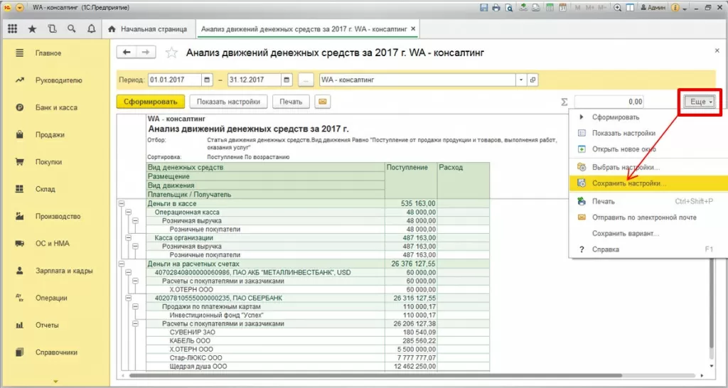Open the organization dropdown WA - консалтинг

[521, 80]
